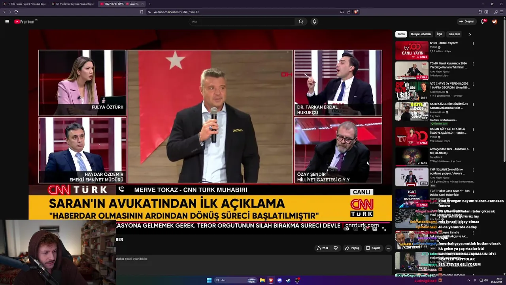Open options for CHP Sözcüsü Zeynel Emre video

(x=473, y=170)
